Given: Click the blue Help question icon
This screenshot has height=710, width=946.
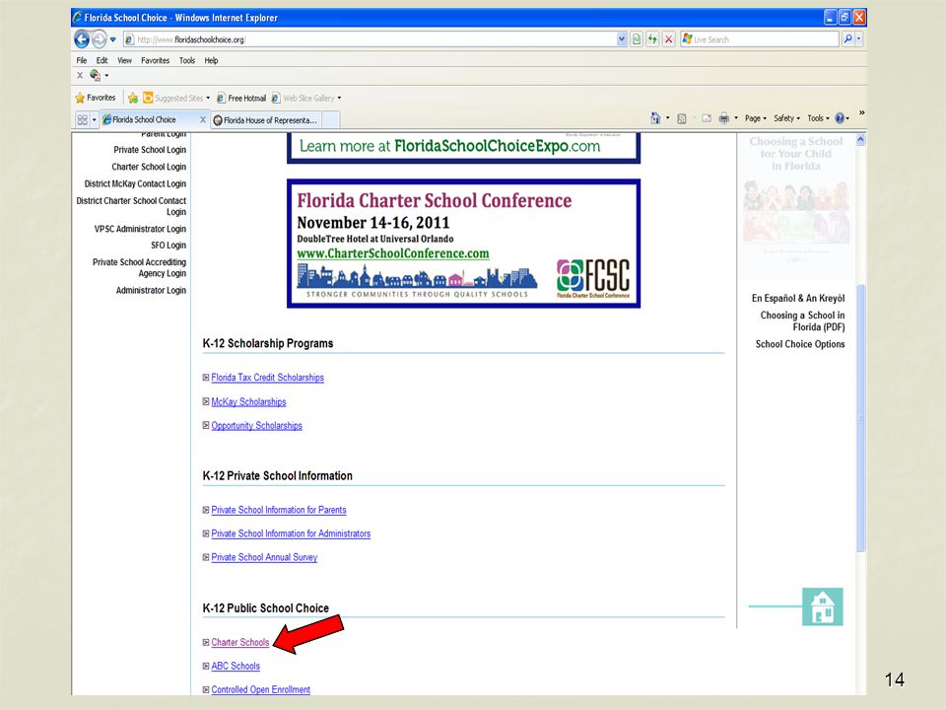Looking at the screenshot, I should (x=840, y=118).
